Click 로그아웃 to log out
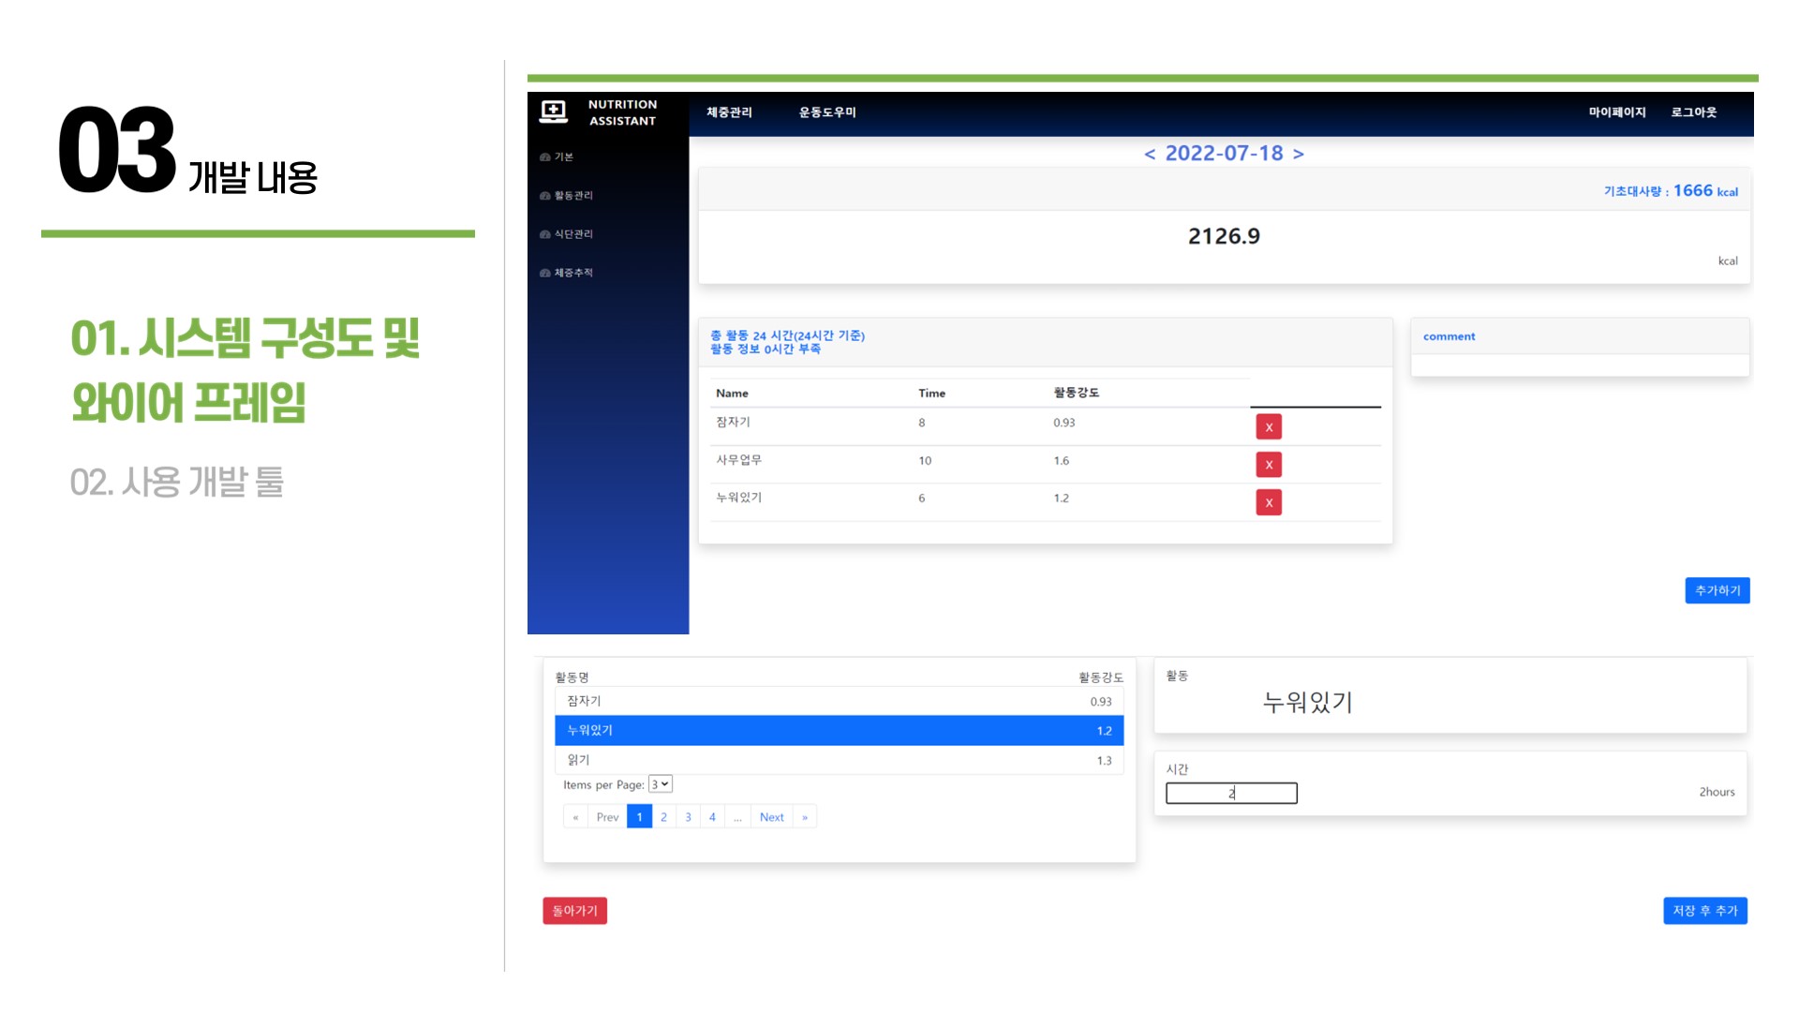 [x=1694, y=112]
